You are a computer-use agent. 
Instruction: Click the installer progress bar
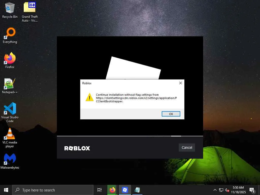(x=130, y=136)
